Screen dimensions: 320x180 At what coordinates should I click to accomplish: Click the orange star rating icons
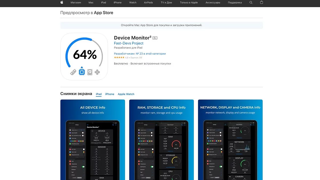click(x=119, y=58)
